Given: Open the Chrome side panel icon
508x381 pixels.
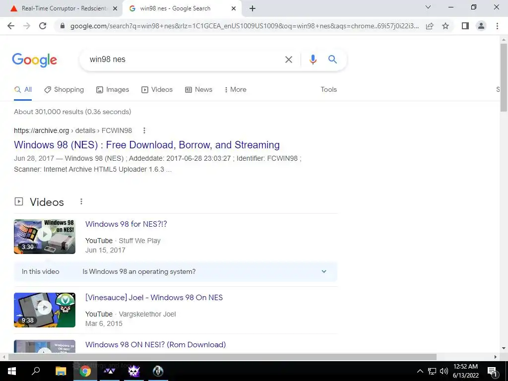Looking at the screenshot, I should click(465, 26).
